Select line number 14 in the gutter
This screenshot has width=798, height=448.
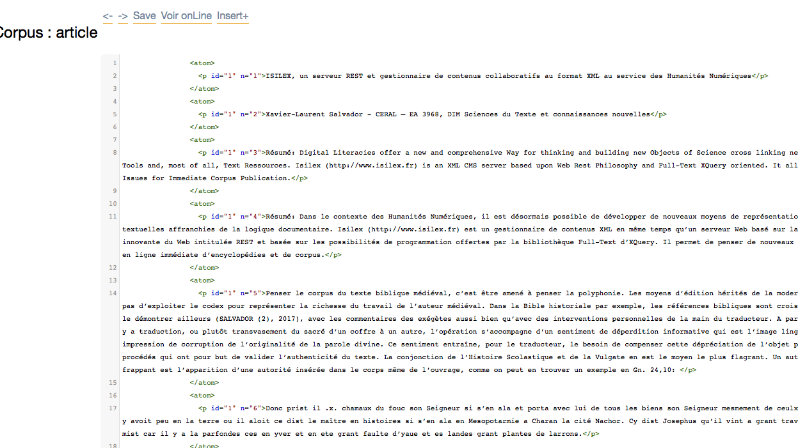(x=113, y=293)
